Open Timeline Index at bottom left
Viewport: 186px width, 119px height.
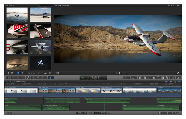10,113
